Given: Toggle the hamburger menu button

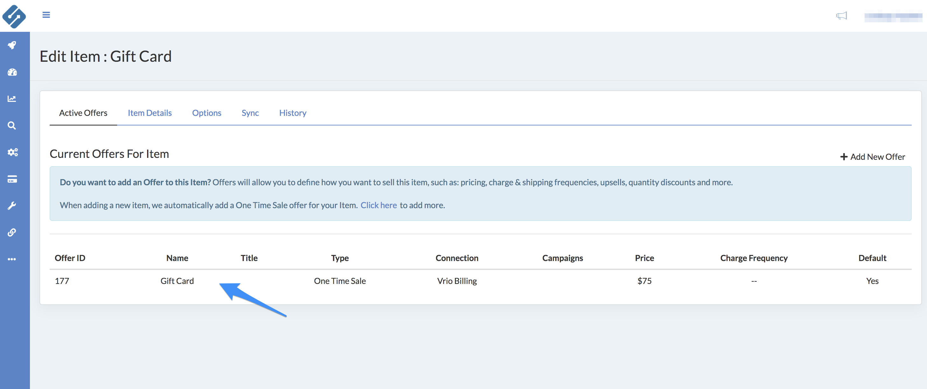Looking at the screenshot, I should (x=46, y=15).
